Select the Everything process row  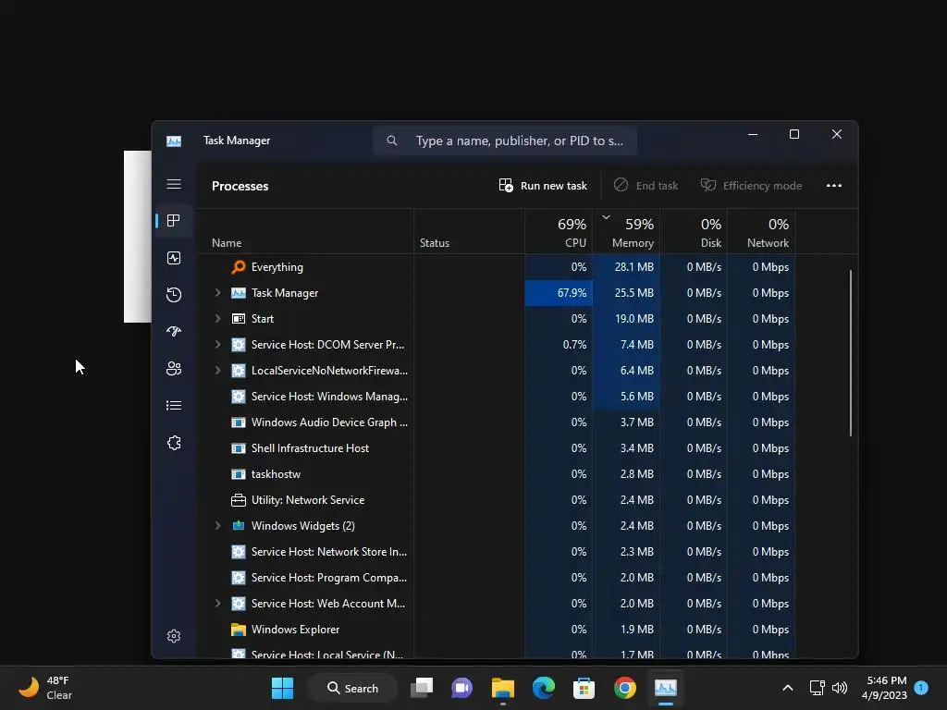497,267
